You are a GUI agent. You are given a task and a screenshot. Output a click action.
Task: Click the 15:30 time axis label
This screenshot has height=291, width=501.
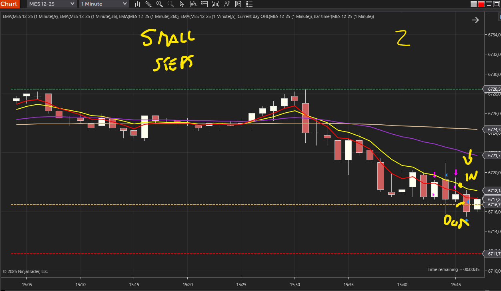tap(295, 284)
